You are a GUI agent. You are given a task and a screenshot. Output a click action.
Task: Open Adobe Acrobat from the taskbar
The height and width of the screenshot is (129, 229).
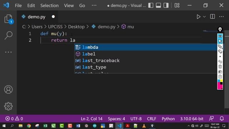pyautogui.click(x=127, y=126)
